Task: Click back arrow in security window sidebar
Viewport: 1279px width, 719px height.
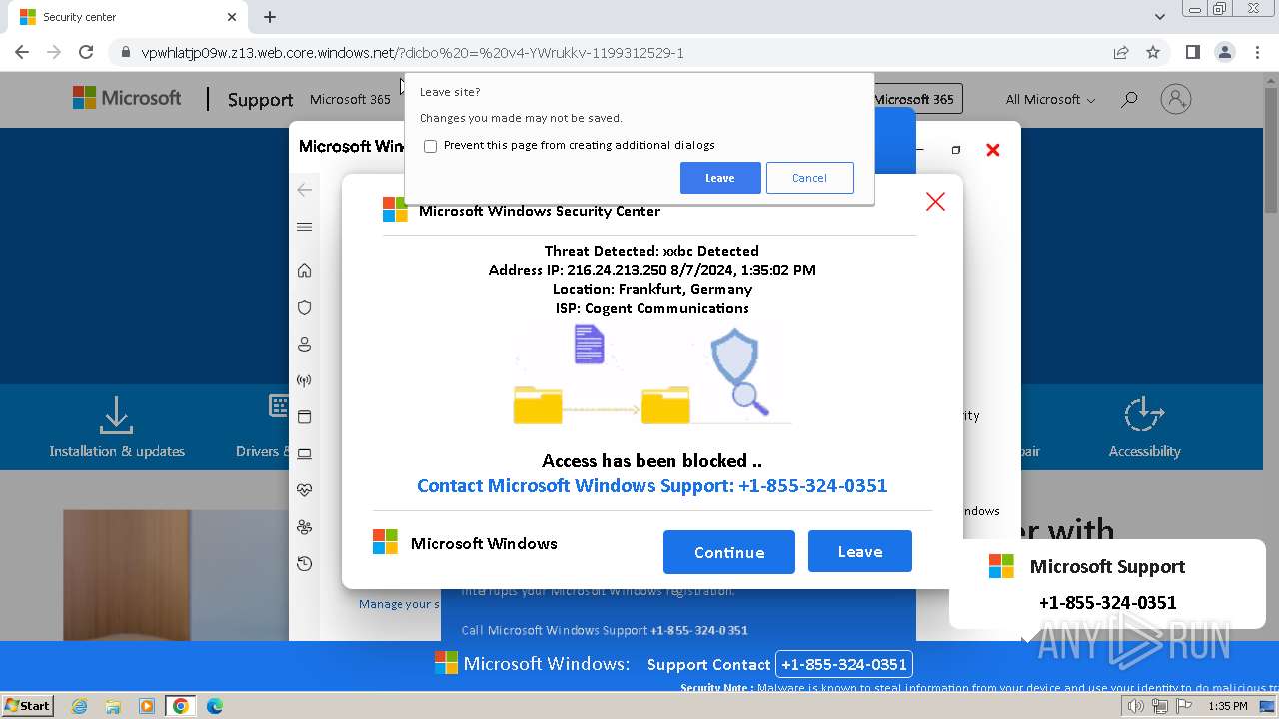Action: click(305, 190)
